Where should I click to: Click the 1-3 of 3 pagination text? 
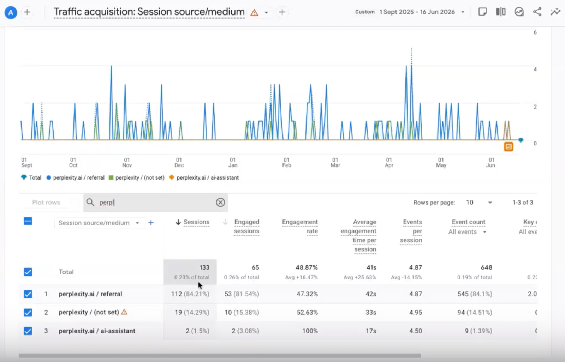pos(523,203)
